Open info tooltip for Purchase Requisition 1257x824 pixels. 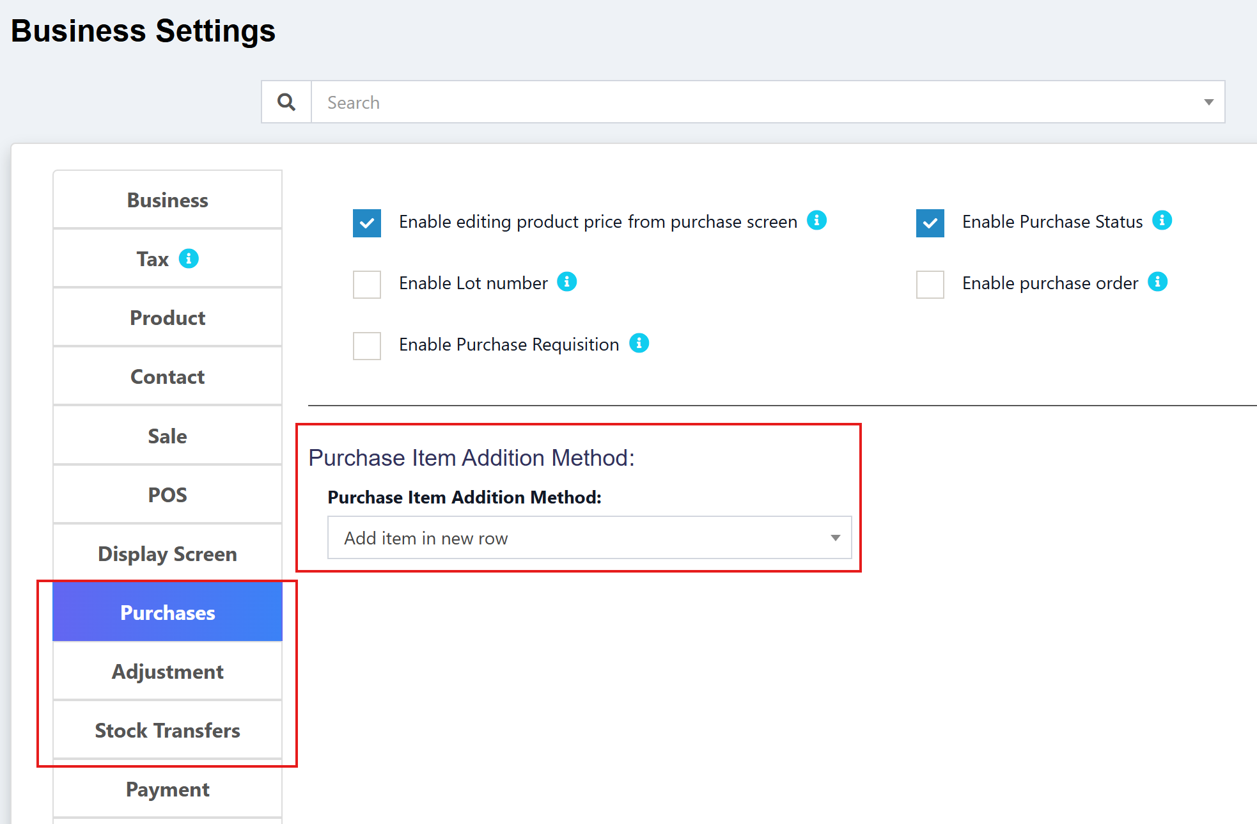(x=639, y=343)
